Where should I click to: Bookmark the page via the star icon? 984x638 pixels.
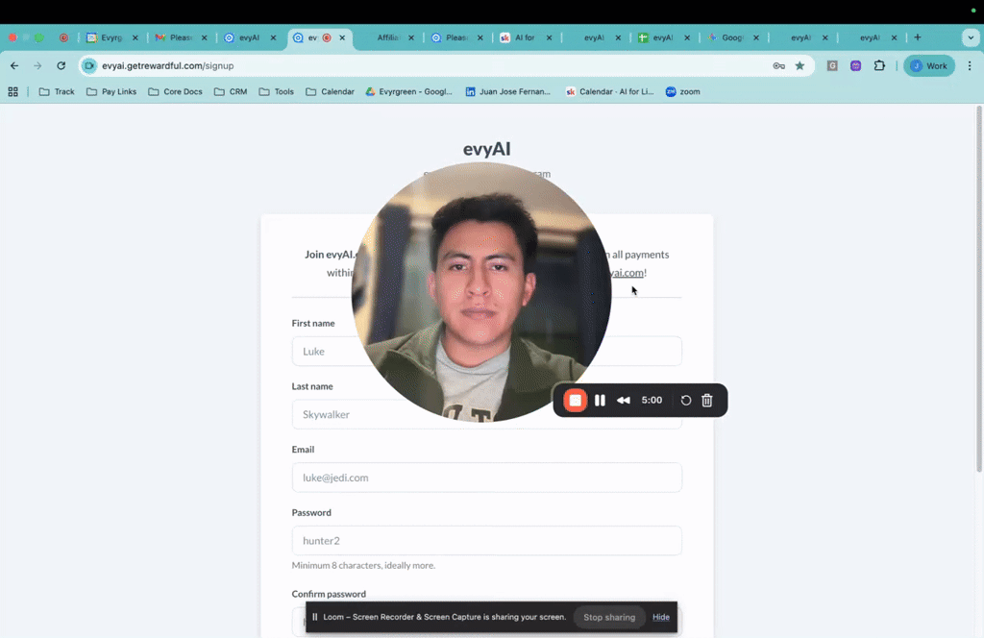[x=799, y=65]
